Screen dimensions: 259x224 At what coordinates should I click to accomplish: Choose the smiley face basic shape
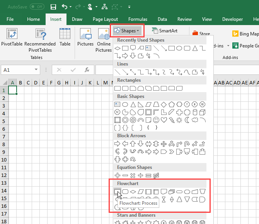pos(156,120)
